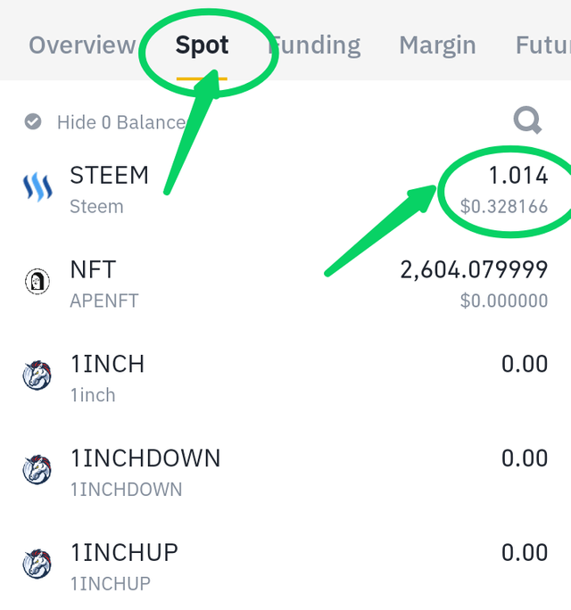This screenshot has height=610, width=571.
Task: Open the STEEM asset name
Action: coord(109,176)
